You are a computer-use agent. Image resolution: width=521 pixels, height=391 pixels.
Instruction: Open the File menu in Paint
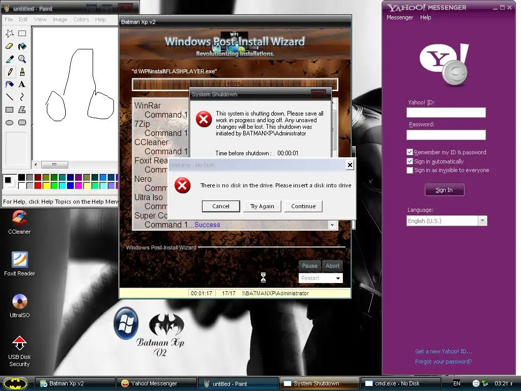pyautogui.click(x=9, y=19)
